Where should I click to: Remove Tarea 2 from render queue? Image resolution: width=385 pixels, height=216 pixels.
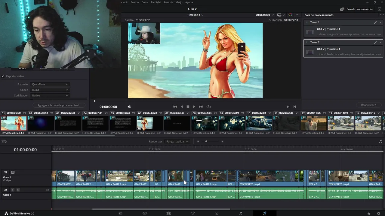click(x=380, y=43)
